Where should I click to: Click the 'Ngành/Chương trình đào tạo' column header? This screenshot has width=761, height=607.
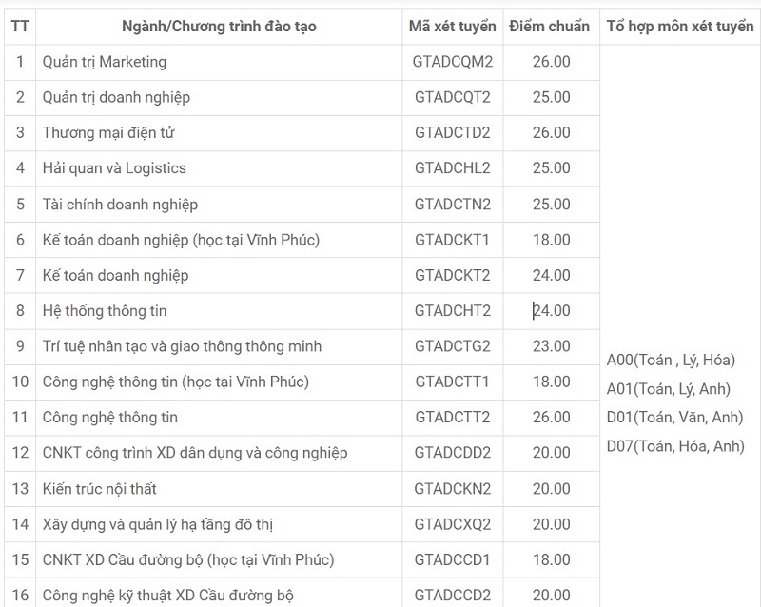tap(219, 27)
